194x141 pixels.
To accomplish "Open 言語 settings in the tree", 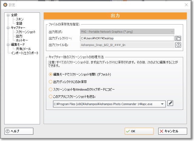I will [19, 23].
